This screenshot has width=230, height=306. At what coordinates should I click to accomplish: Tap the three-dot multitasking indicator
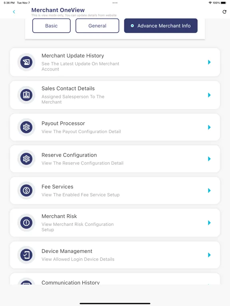click(115, 3)
